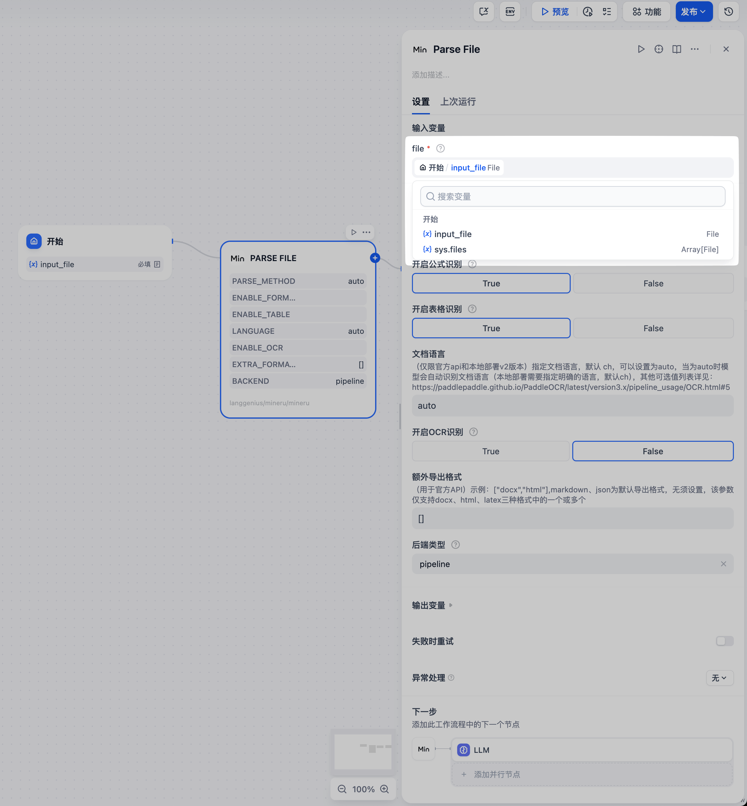The width and height of the screenshot is (747, 806).
Task: Click the preview button
Action: tap(555, 12)
